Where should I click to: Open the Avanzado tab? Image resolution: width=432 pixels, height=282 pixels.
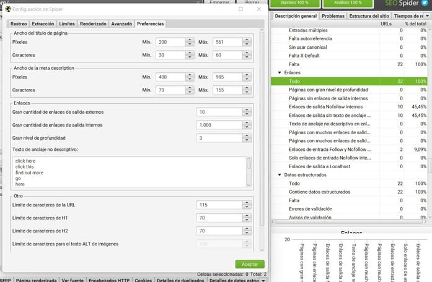[121, 24]
